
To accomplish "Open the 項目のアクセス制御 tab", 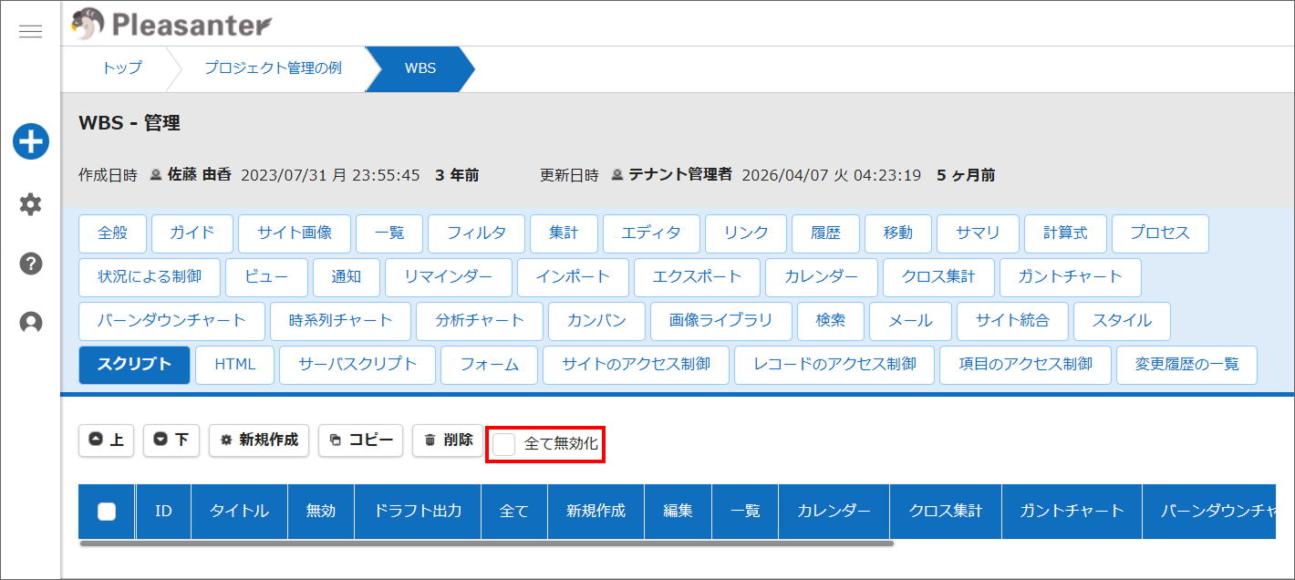I will point(1025,365).
